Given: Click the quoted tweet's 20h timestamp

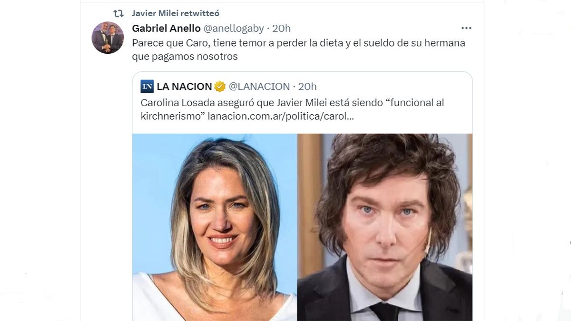Looking at the screenshot, I should point(307,87).
